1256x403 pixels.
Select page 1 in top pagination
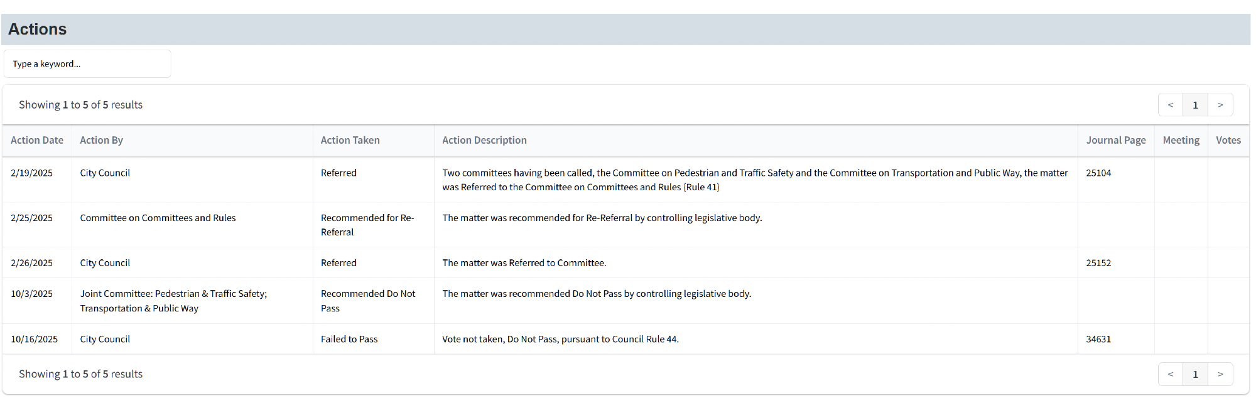[1195, 105]
